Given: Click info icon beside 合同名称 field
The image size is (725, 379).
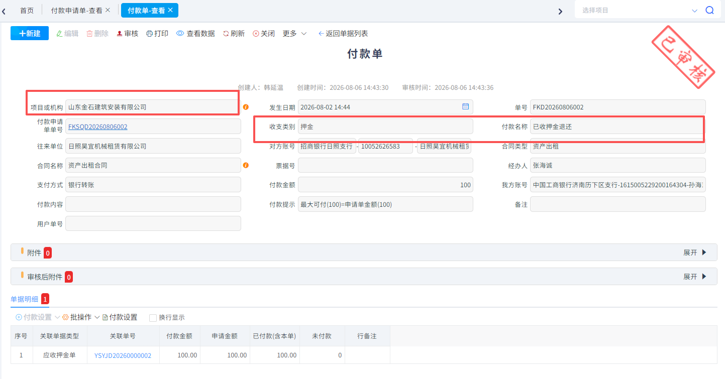Looking at the screenshot, I should click(x=246, y=165).
